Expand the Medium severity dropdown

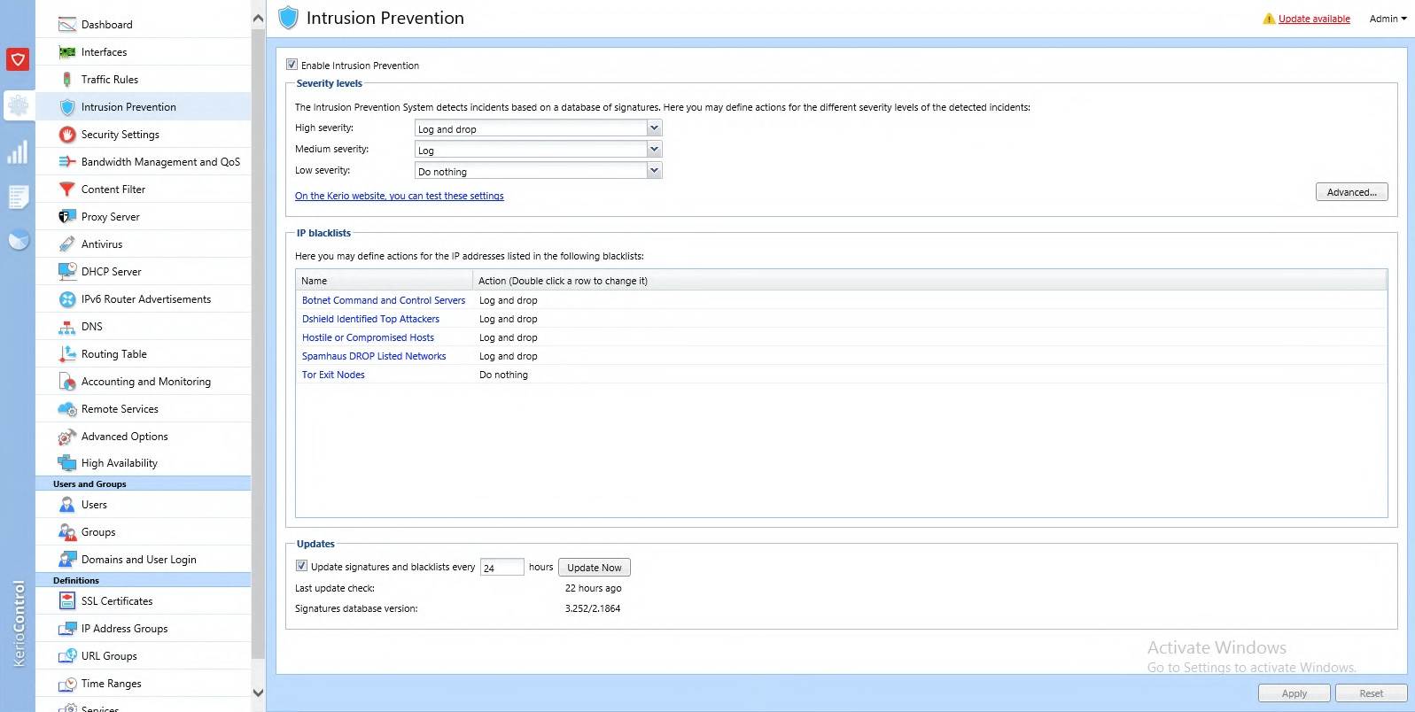pos(654,150)
